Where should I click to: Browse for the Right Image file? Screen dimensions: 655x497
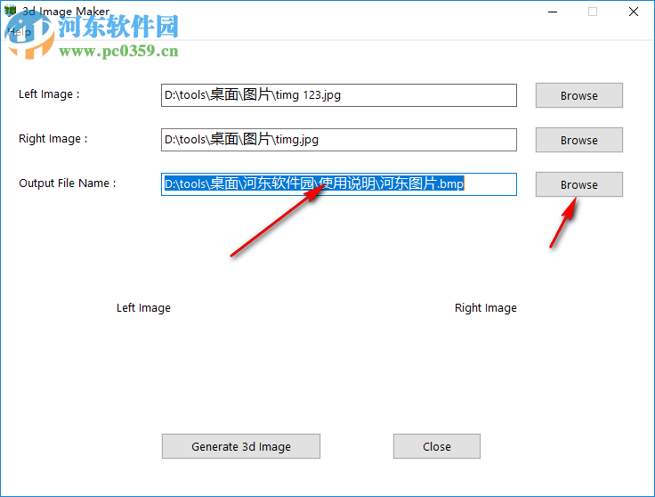tap(579, 140)
